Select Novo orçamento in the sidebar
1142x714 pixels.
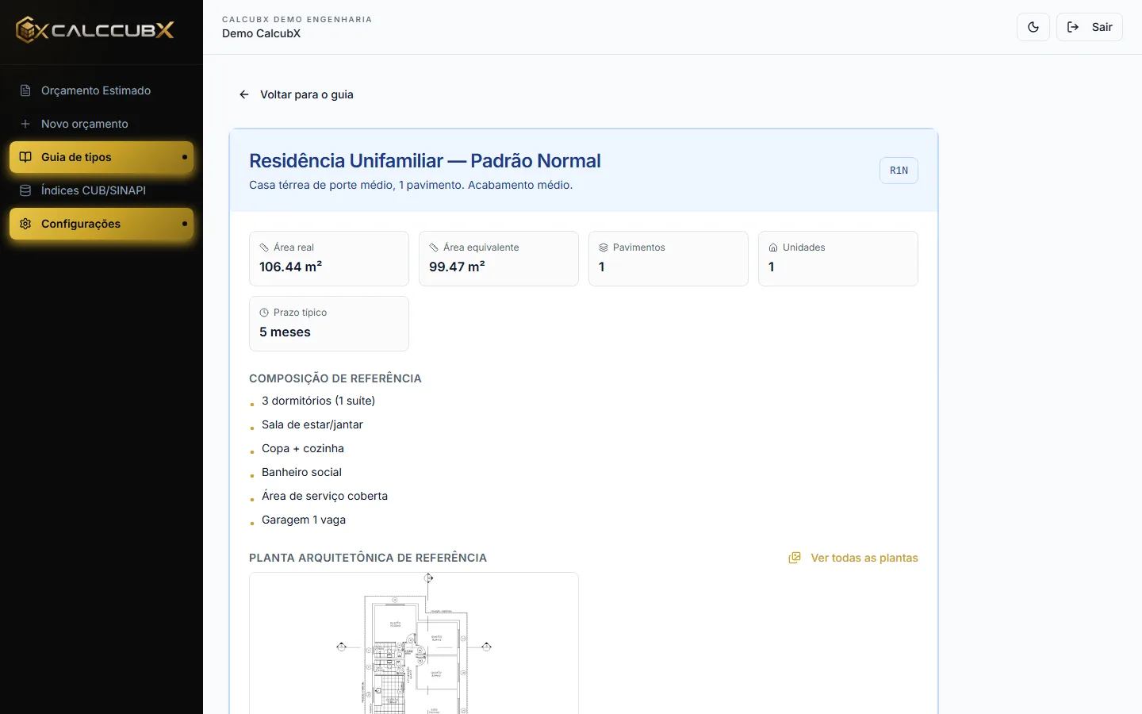pyautogui.click(x=102, y=124)
